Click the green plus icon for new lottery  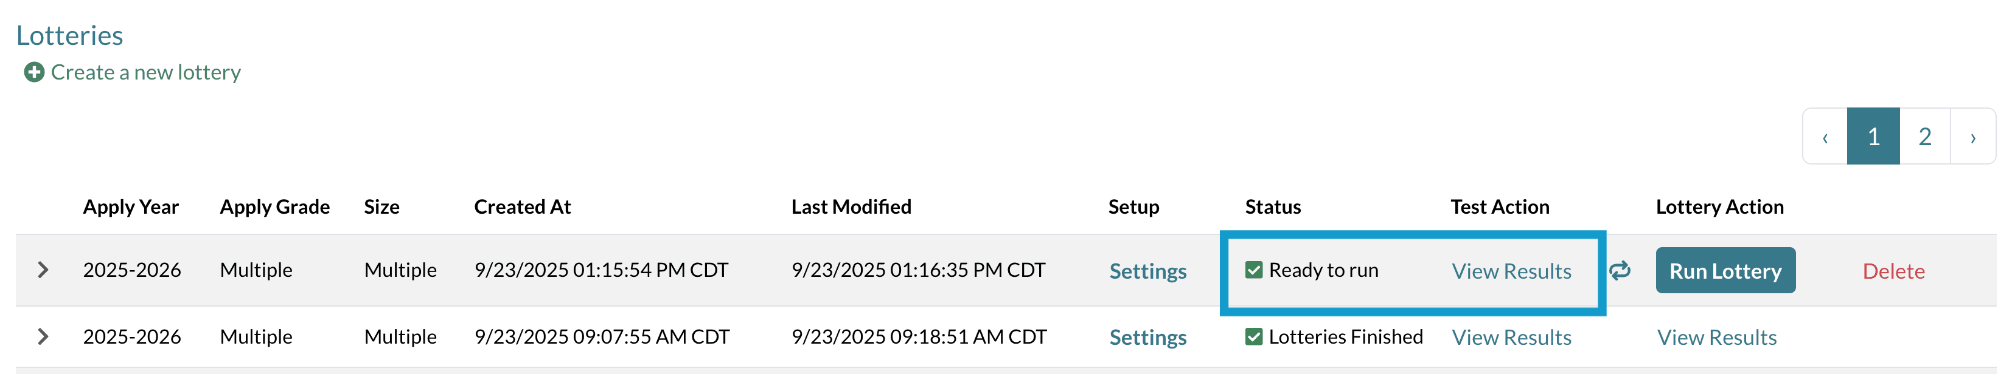pyautogui.click(x=34, y=72)
